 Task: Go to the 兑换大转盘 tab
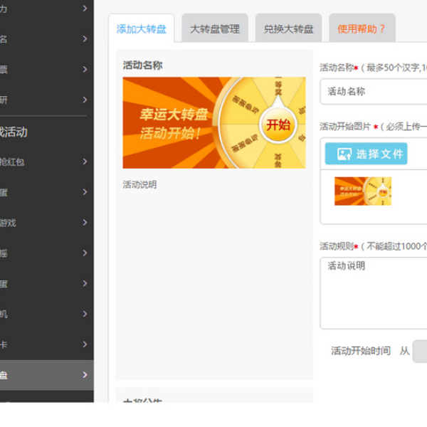point(288,29)
